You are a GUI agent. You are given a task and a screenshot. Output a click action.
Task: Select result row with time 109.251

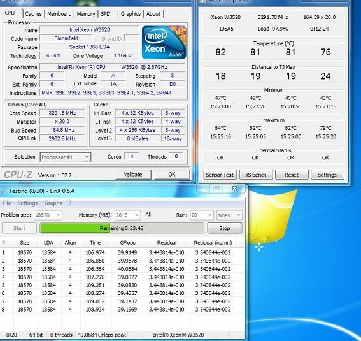coord(118,286)
